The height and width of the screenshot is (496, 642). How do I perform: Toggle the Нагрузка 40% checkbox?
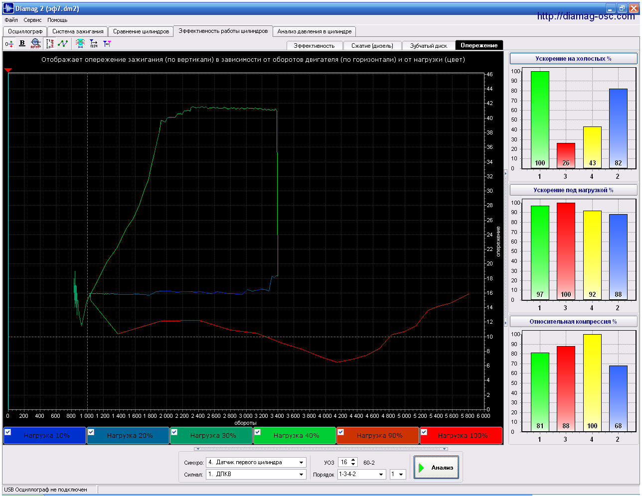[258, 432]
